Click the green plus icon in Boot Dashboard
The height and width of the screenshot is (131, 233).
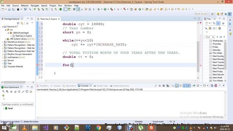[3, 95]
